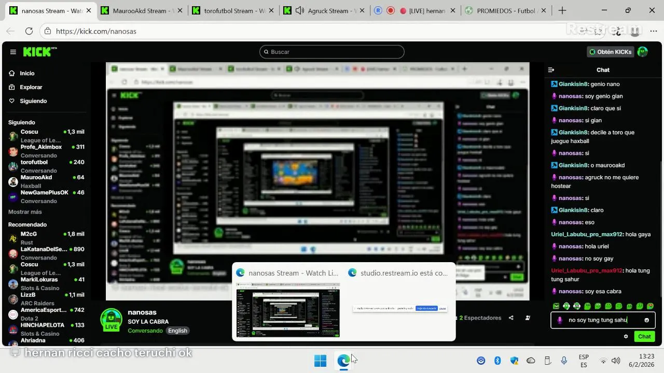Open a new browser tab
Image resolution: width=664 pixels, height=373 pixels.
[562, 10]
